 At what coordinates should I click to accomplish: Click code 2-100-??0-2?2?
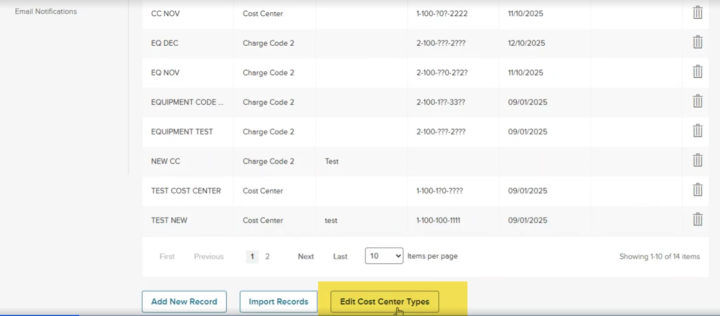(x=442, y=73)
